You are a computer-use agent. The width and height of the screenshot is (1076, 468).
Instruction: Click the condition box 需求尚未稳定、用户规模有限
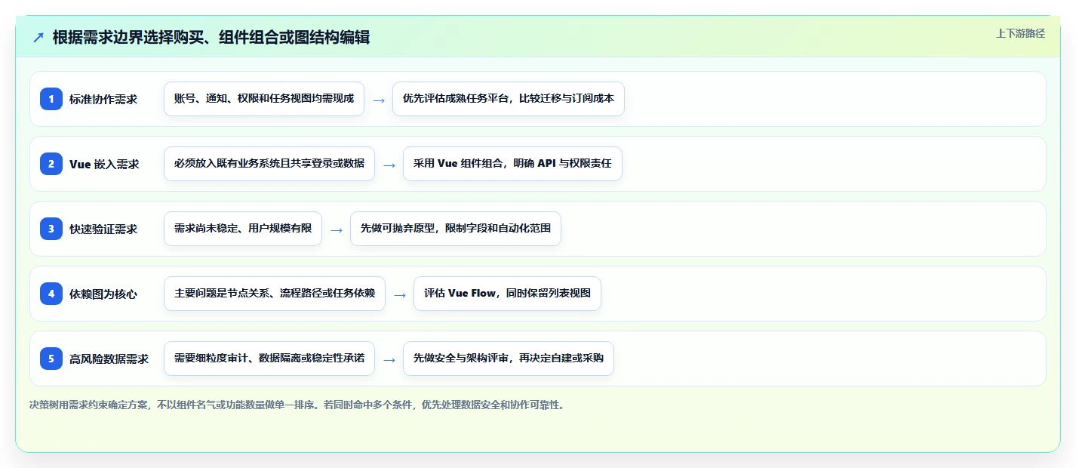243,229
